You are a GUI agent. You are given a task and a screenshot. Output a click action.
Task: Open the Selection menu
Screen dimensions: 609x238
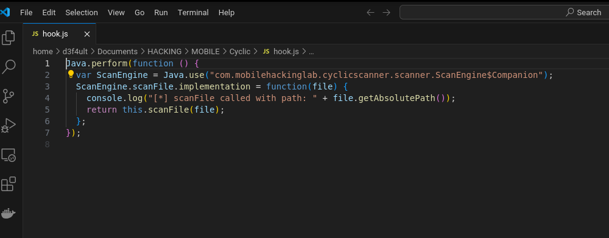point(82,12)
